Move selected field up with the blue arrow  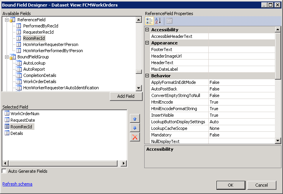click(x=135, y=119)
